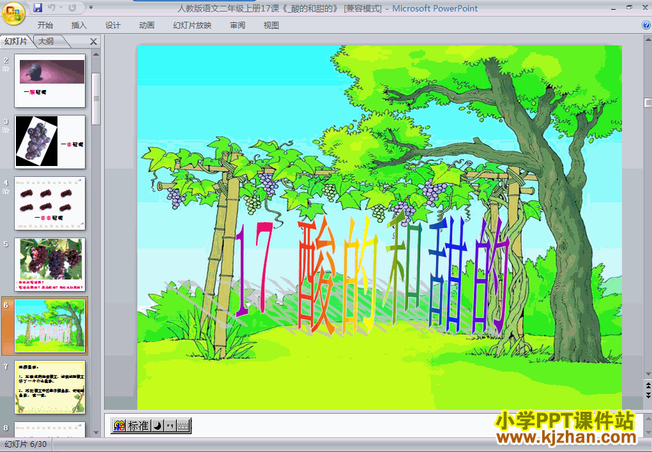Click animation star icon beside slide 3
The width and height of the screenshot is (652, 452).
point(6,130)
